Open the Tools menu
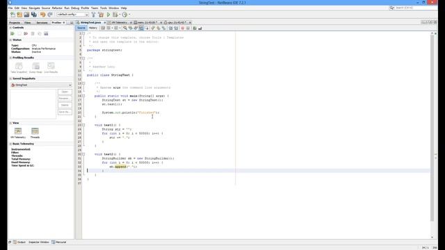The height and width of the screenshot is (250, 445). pyautogui.click(x=104, y=8)
